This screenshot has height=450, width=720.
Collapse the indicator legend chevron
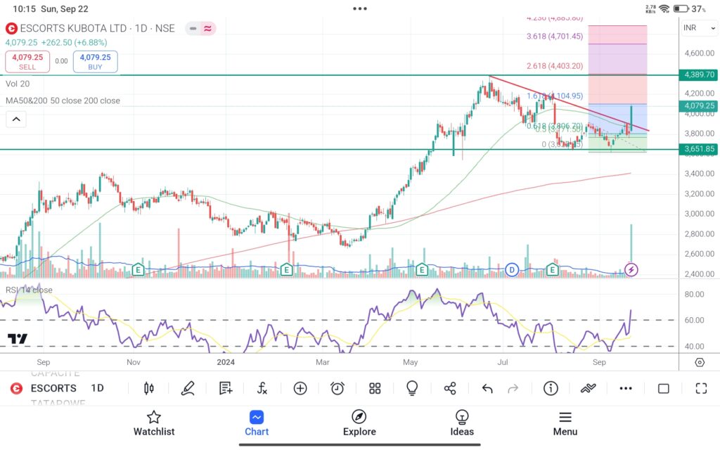pyautogui.click(x=16, y=120)
